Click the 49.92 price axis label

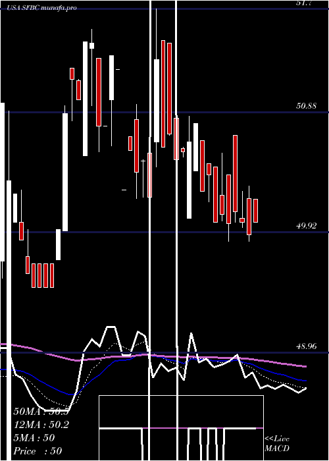click(x=307, y=226)
